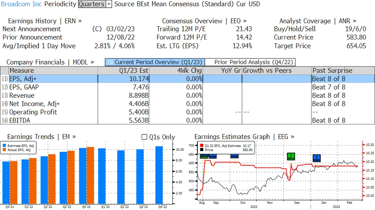Image resolution: width=375 pixels, height=210 pixels.
Task: Click the Next Announcement date 03/02/23
Action: pyautogui.click(x=120, y=29)
